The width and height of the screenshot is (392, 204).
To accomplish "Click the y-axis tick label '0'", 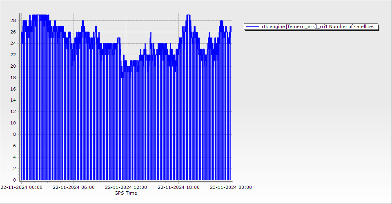I will 14,180.
